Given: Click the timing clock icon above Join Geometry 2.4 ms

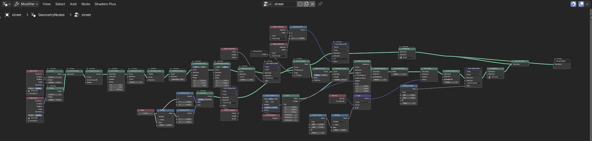Looking at the screenshot, I should point(68,68).
